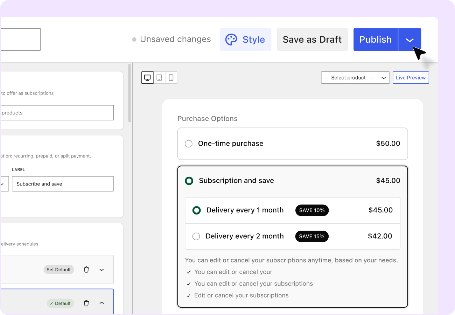This screenshot has height=315, width=455.
Task: Choose Delivery every 1 month
Action: (x=197, y=210)
